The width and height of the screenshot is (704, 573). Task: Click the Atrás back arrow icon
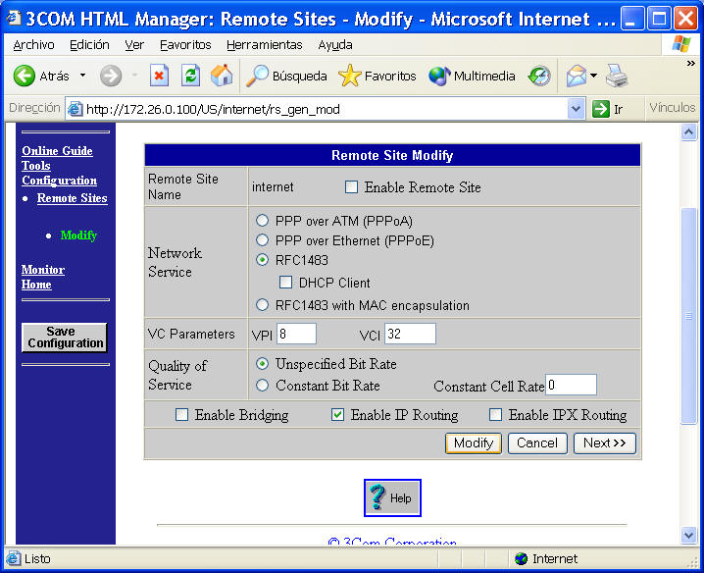tap(25, 75)
